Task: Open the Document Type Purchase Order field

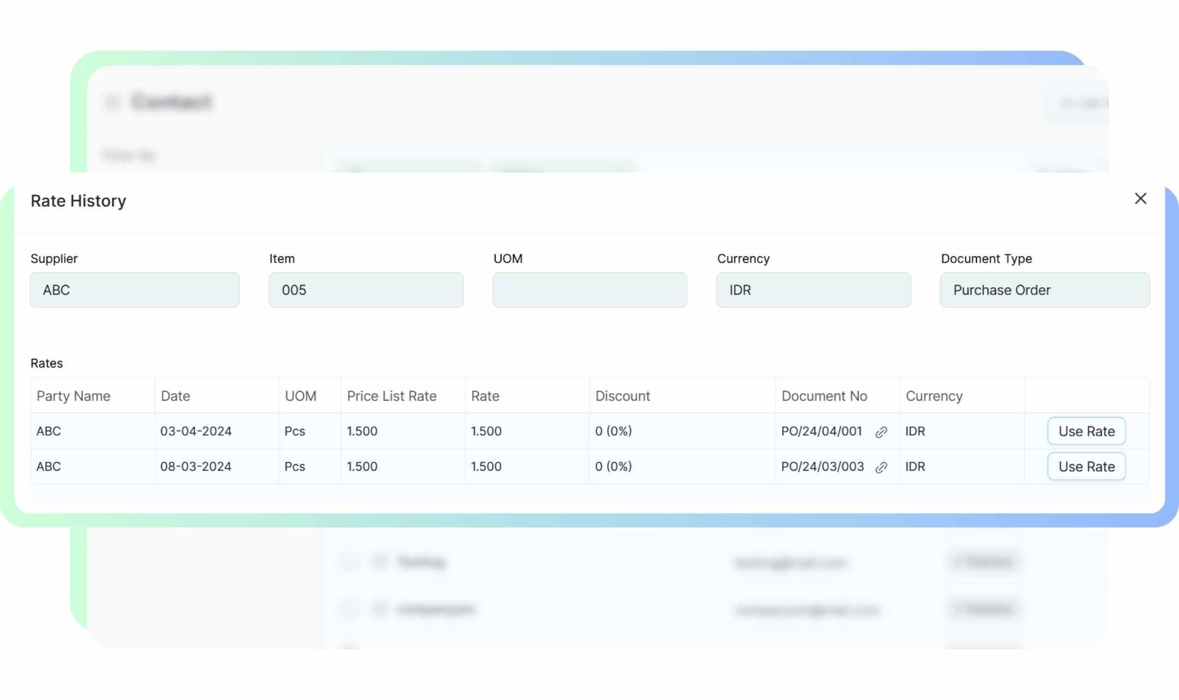Action: 1044,290
